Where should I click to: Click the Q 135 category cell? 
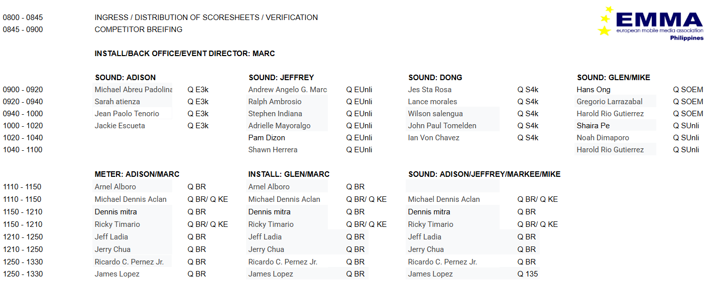click(x=528, y=274)
